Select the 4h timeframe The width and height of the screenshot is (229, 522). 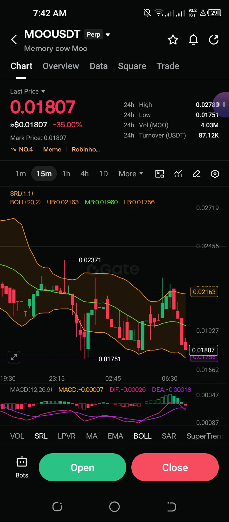pyautogui.click(x=85, y=174)
